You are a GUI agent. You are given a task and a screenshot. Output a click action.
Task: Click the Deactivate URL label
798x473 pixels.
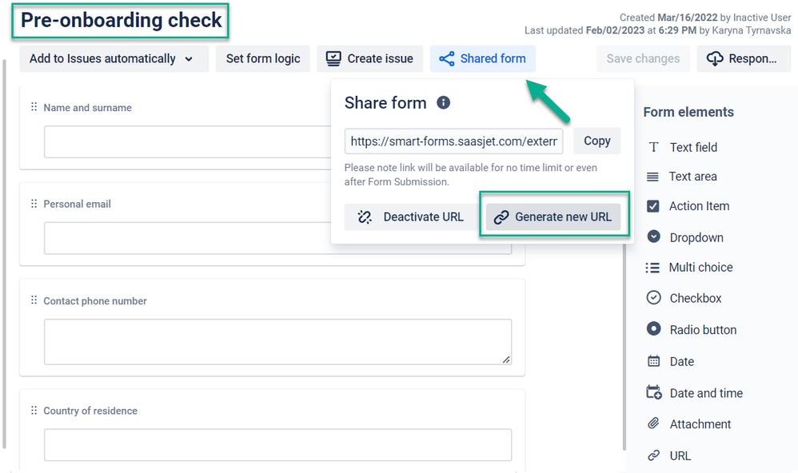pyautogui.click(x=424, y=217)
